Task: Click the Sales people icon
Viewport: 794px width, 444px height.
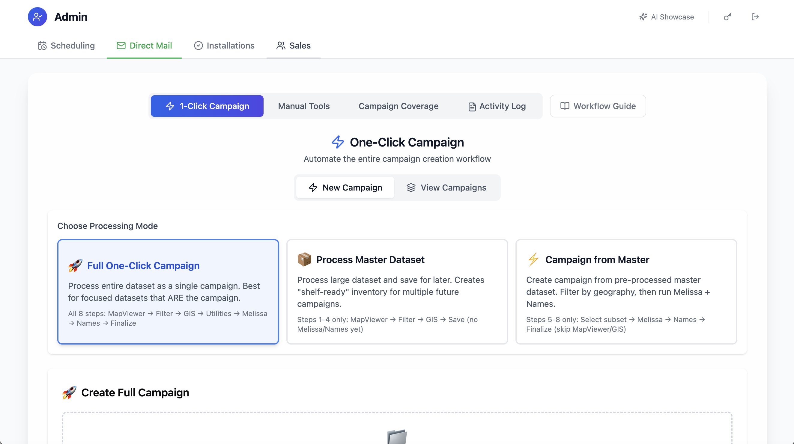Action: (x=281, y=46)
